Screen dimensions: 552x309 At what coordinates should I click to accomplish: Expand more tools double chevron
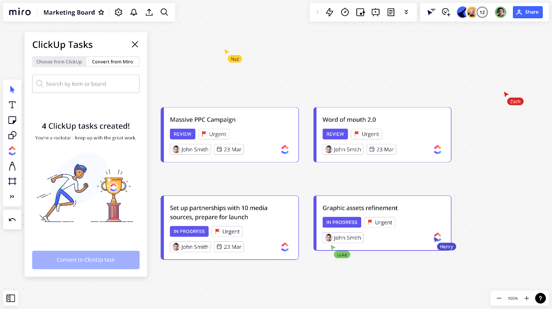pos(406,12)
